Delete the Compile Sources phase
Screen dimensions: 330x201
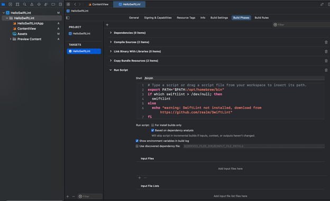pyautogui.click(x=326, y=42)
